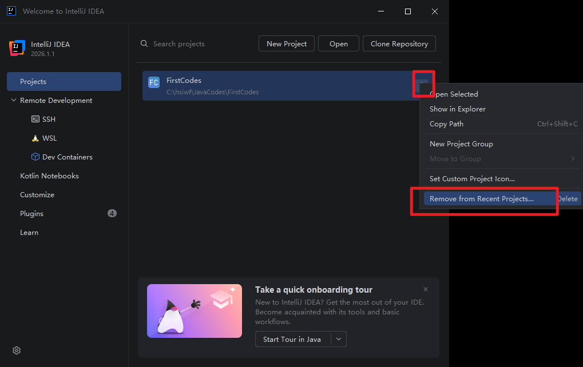Open the Plugins section
The height and width of the screenshot is (367, 583).
31,214
